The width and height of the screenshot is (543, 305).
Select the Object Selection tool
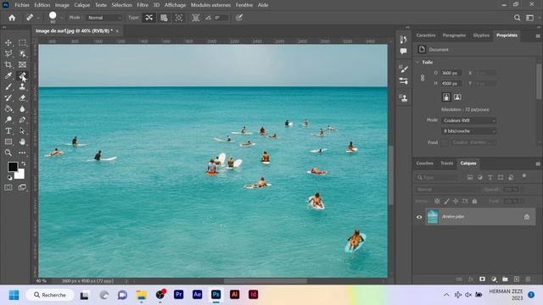pos(22,53)
